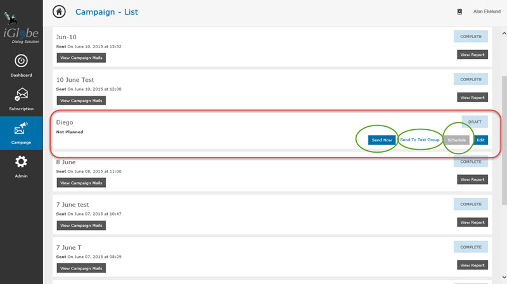Image resolution: width=507 pixels, height=284 pixels.
Task: View Campaign Mails for 7 June T
Action: (x=81, y=268)
